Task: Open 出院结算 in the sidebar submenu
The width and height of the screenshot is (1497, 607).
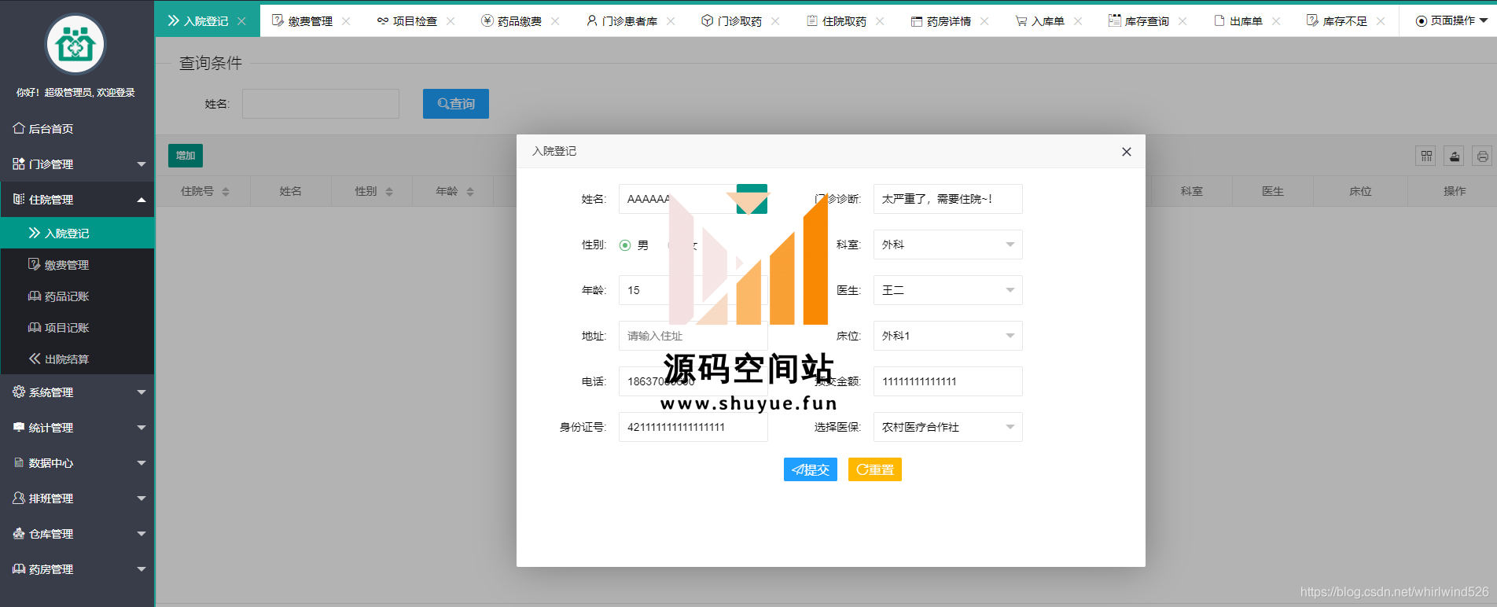Action: pyautogui.click(x=77, y=359)
